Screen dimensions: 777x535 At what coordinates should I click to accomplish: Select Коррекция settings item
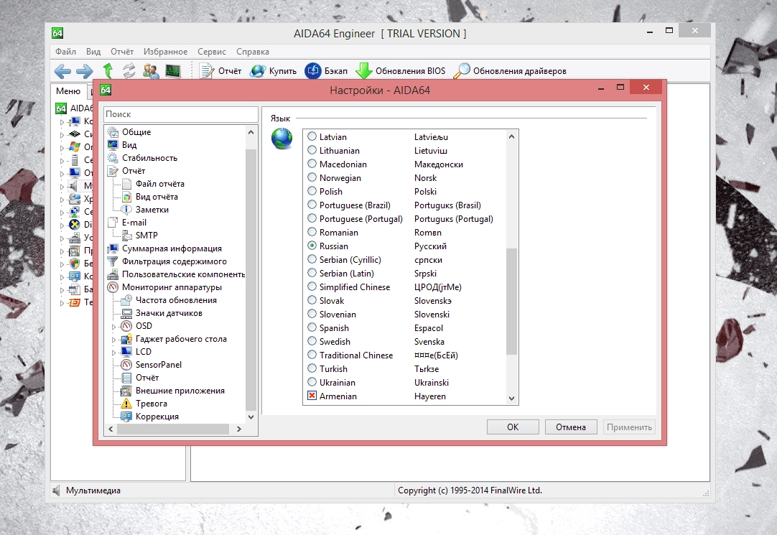point(157,417)
